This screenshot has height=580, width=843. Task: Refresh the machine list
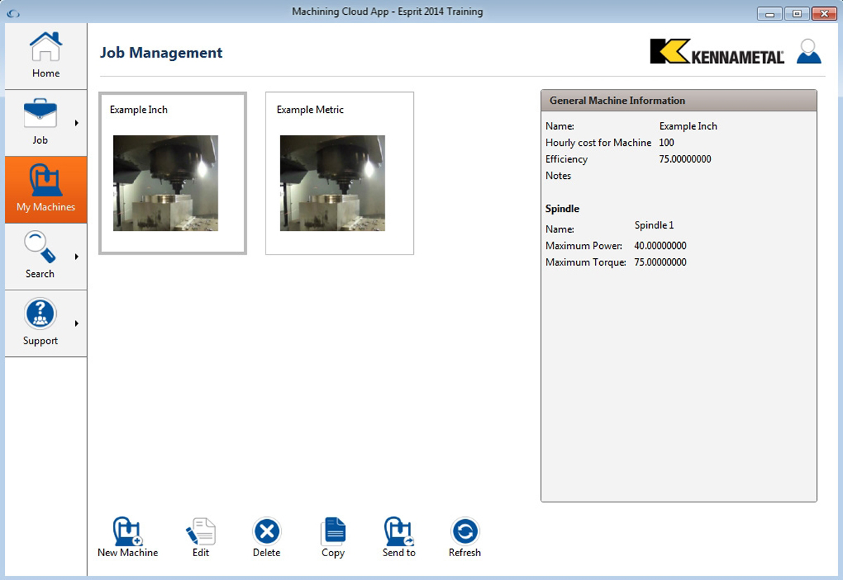coord(464,532)
